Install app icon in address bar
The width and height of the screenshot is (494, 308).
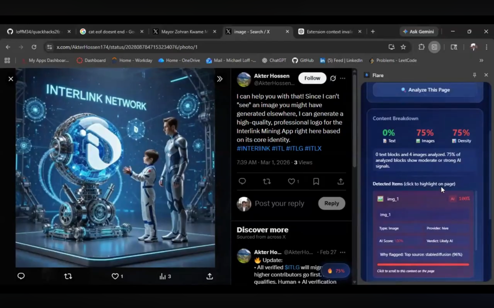pos(391,47)
